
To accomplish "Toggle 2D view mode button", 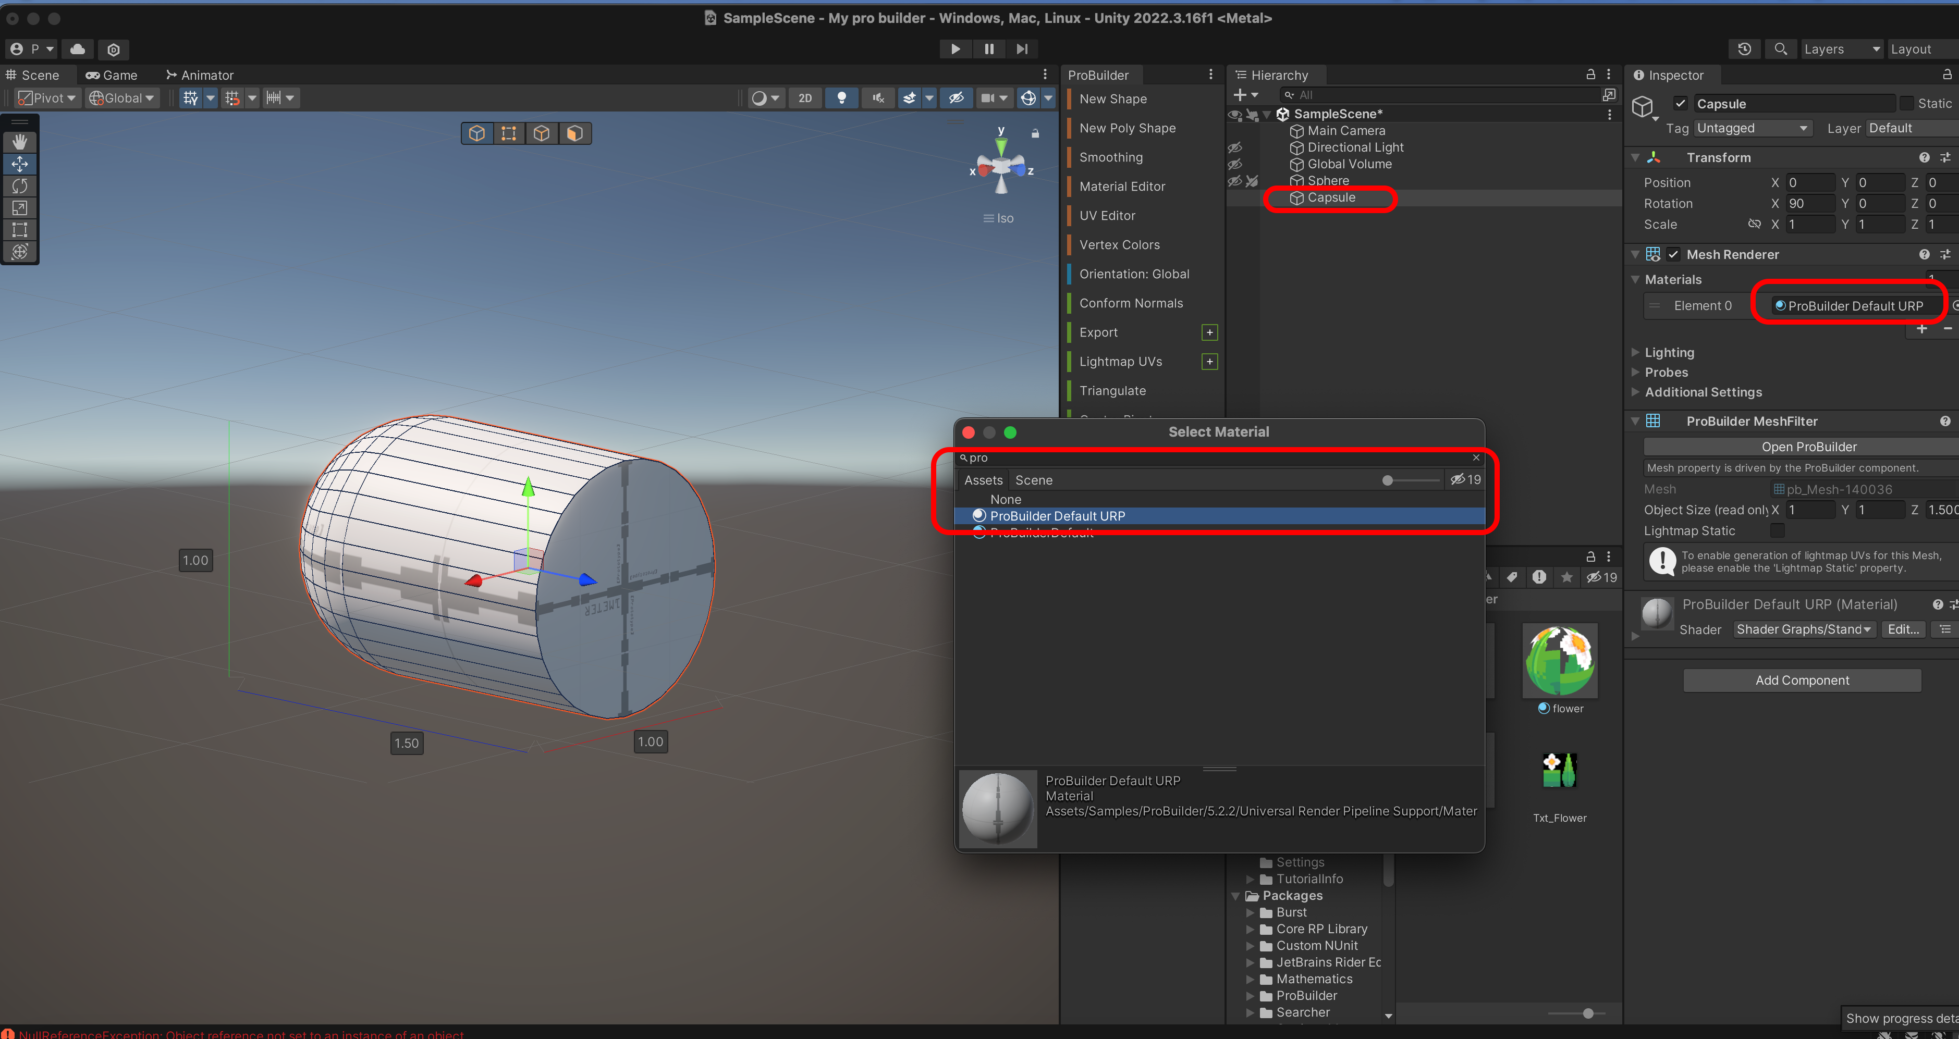I will (x=804, y=98).
